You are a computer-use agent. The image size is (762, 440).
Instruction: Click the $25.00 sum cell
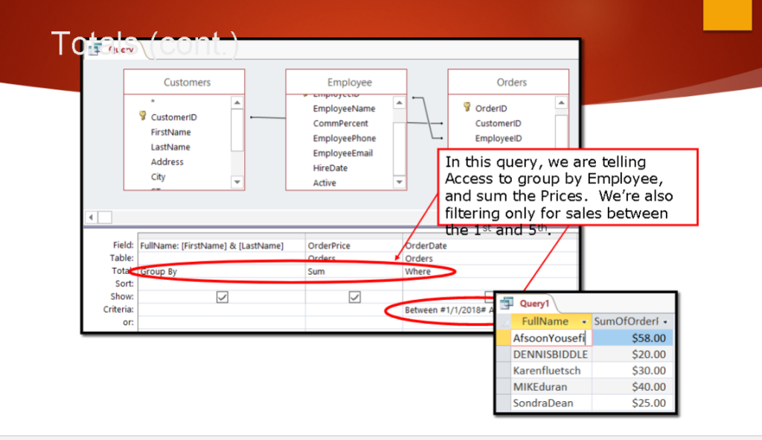click(633, 403)
